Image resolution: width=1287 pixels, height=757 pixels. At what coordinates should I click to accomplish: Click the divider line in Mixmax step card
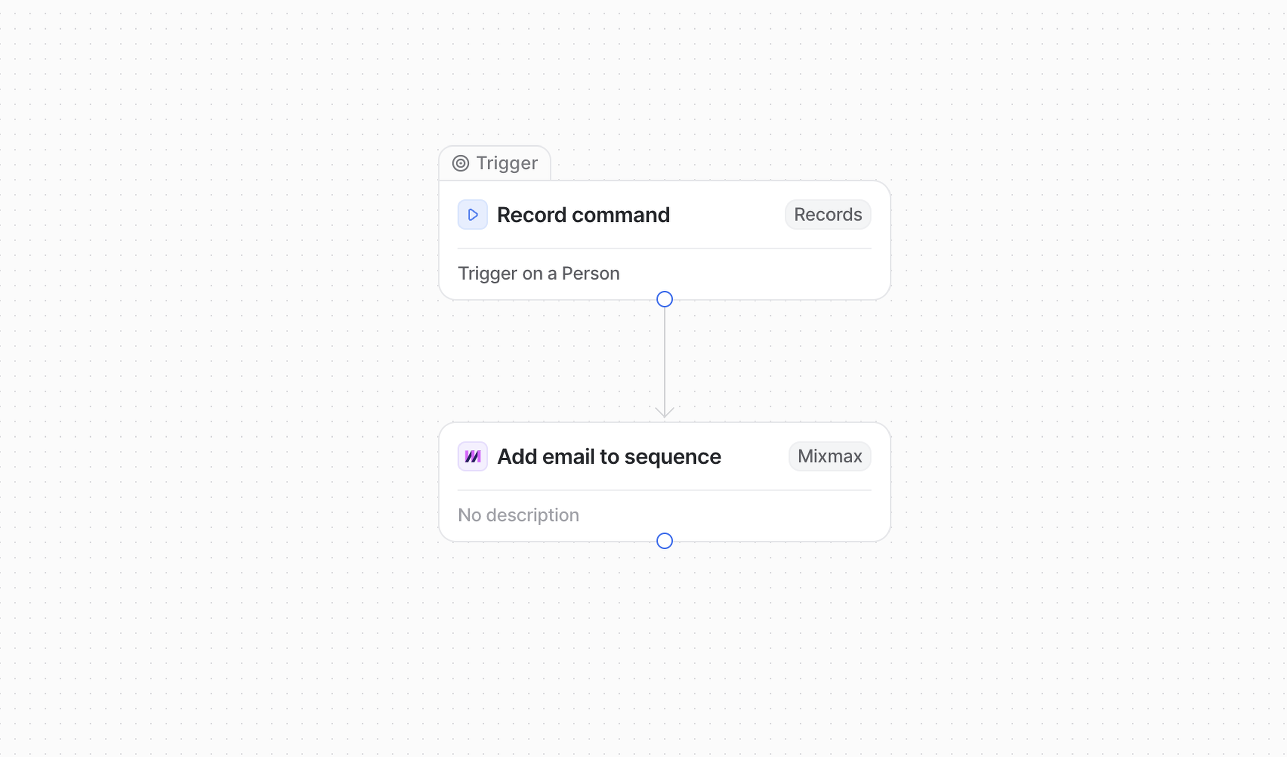tap(664, 490)
